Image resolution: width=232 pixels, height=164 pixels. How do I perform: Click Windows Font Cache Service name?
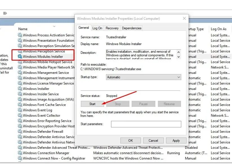click(44, 105)
